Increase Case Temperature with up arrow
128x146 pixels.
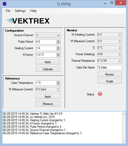pos(58,82)
